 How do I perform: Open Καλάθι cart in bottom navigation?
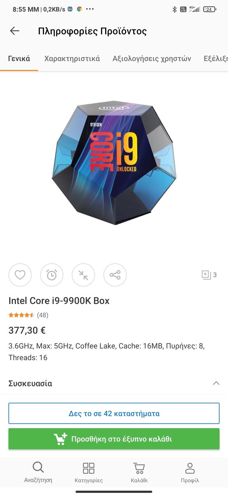point(139,472)
